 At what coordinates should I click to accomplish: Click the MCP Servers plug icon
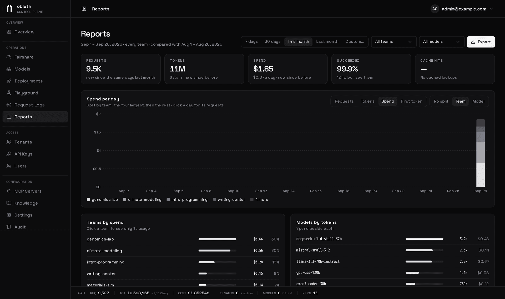pyautogui.click(x=9, y=191)
